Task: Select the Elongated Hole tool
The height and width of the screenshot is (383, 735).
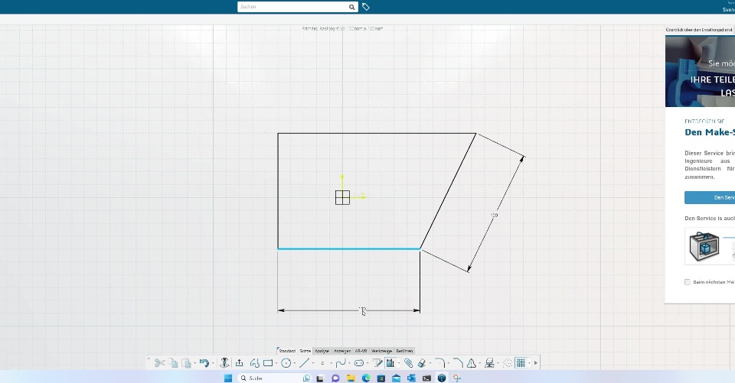Action: [x=359, y=363]
